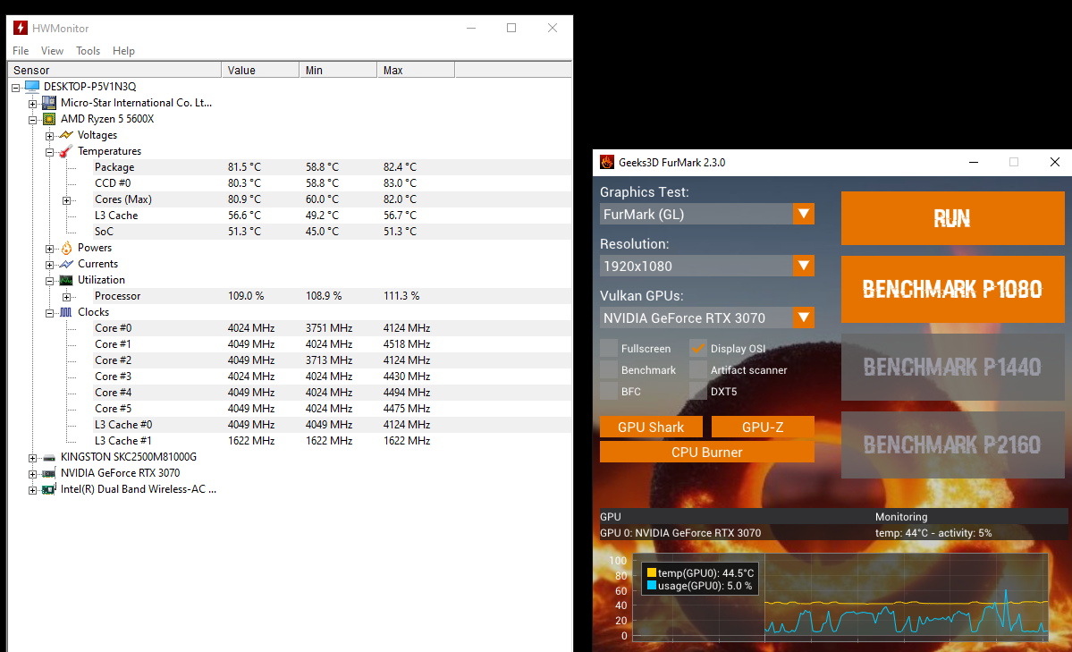The image size is (1072, 652).
Task: Click the Intel wireless adapter icon
Action: pyautogui.click(x=49, y=489)
